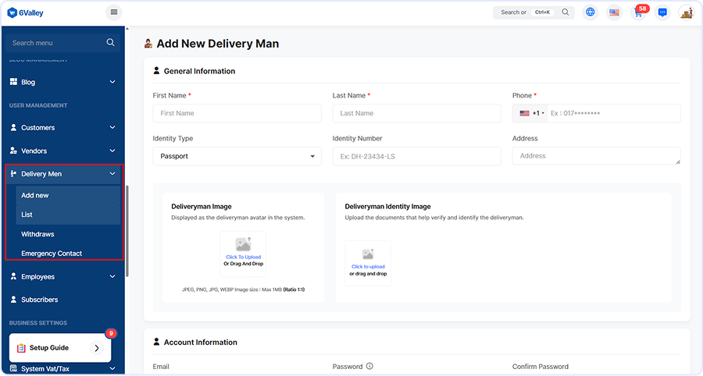Open the Withdraws submenu item
Image resolution: width=703 pixels, height=376 pixels.
point(37,234)
